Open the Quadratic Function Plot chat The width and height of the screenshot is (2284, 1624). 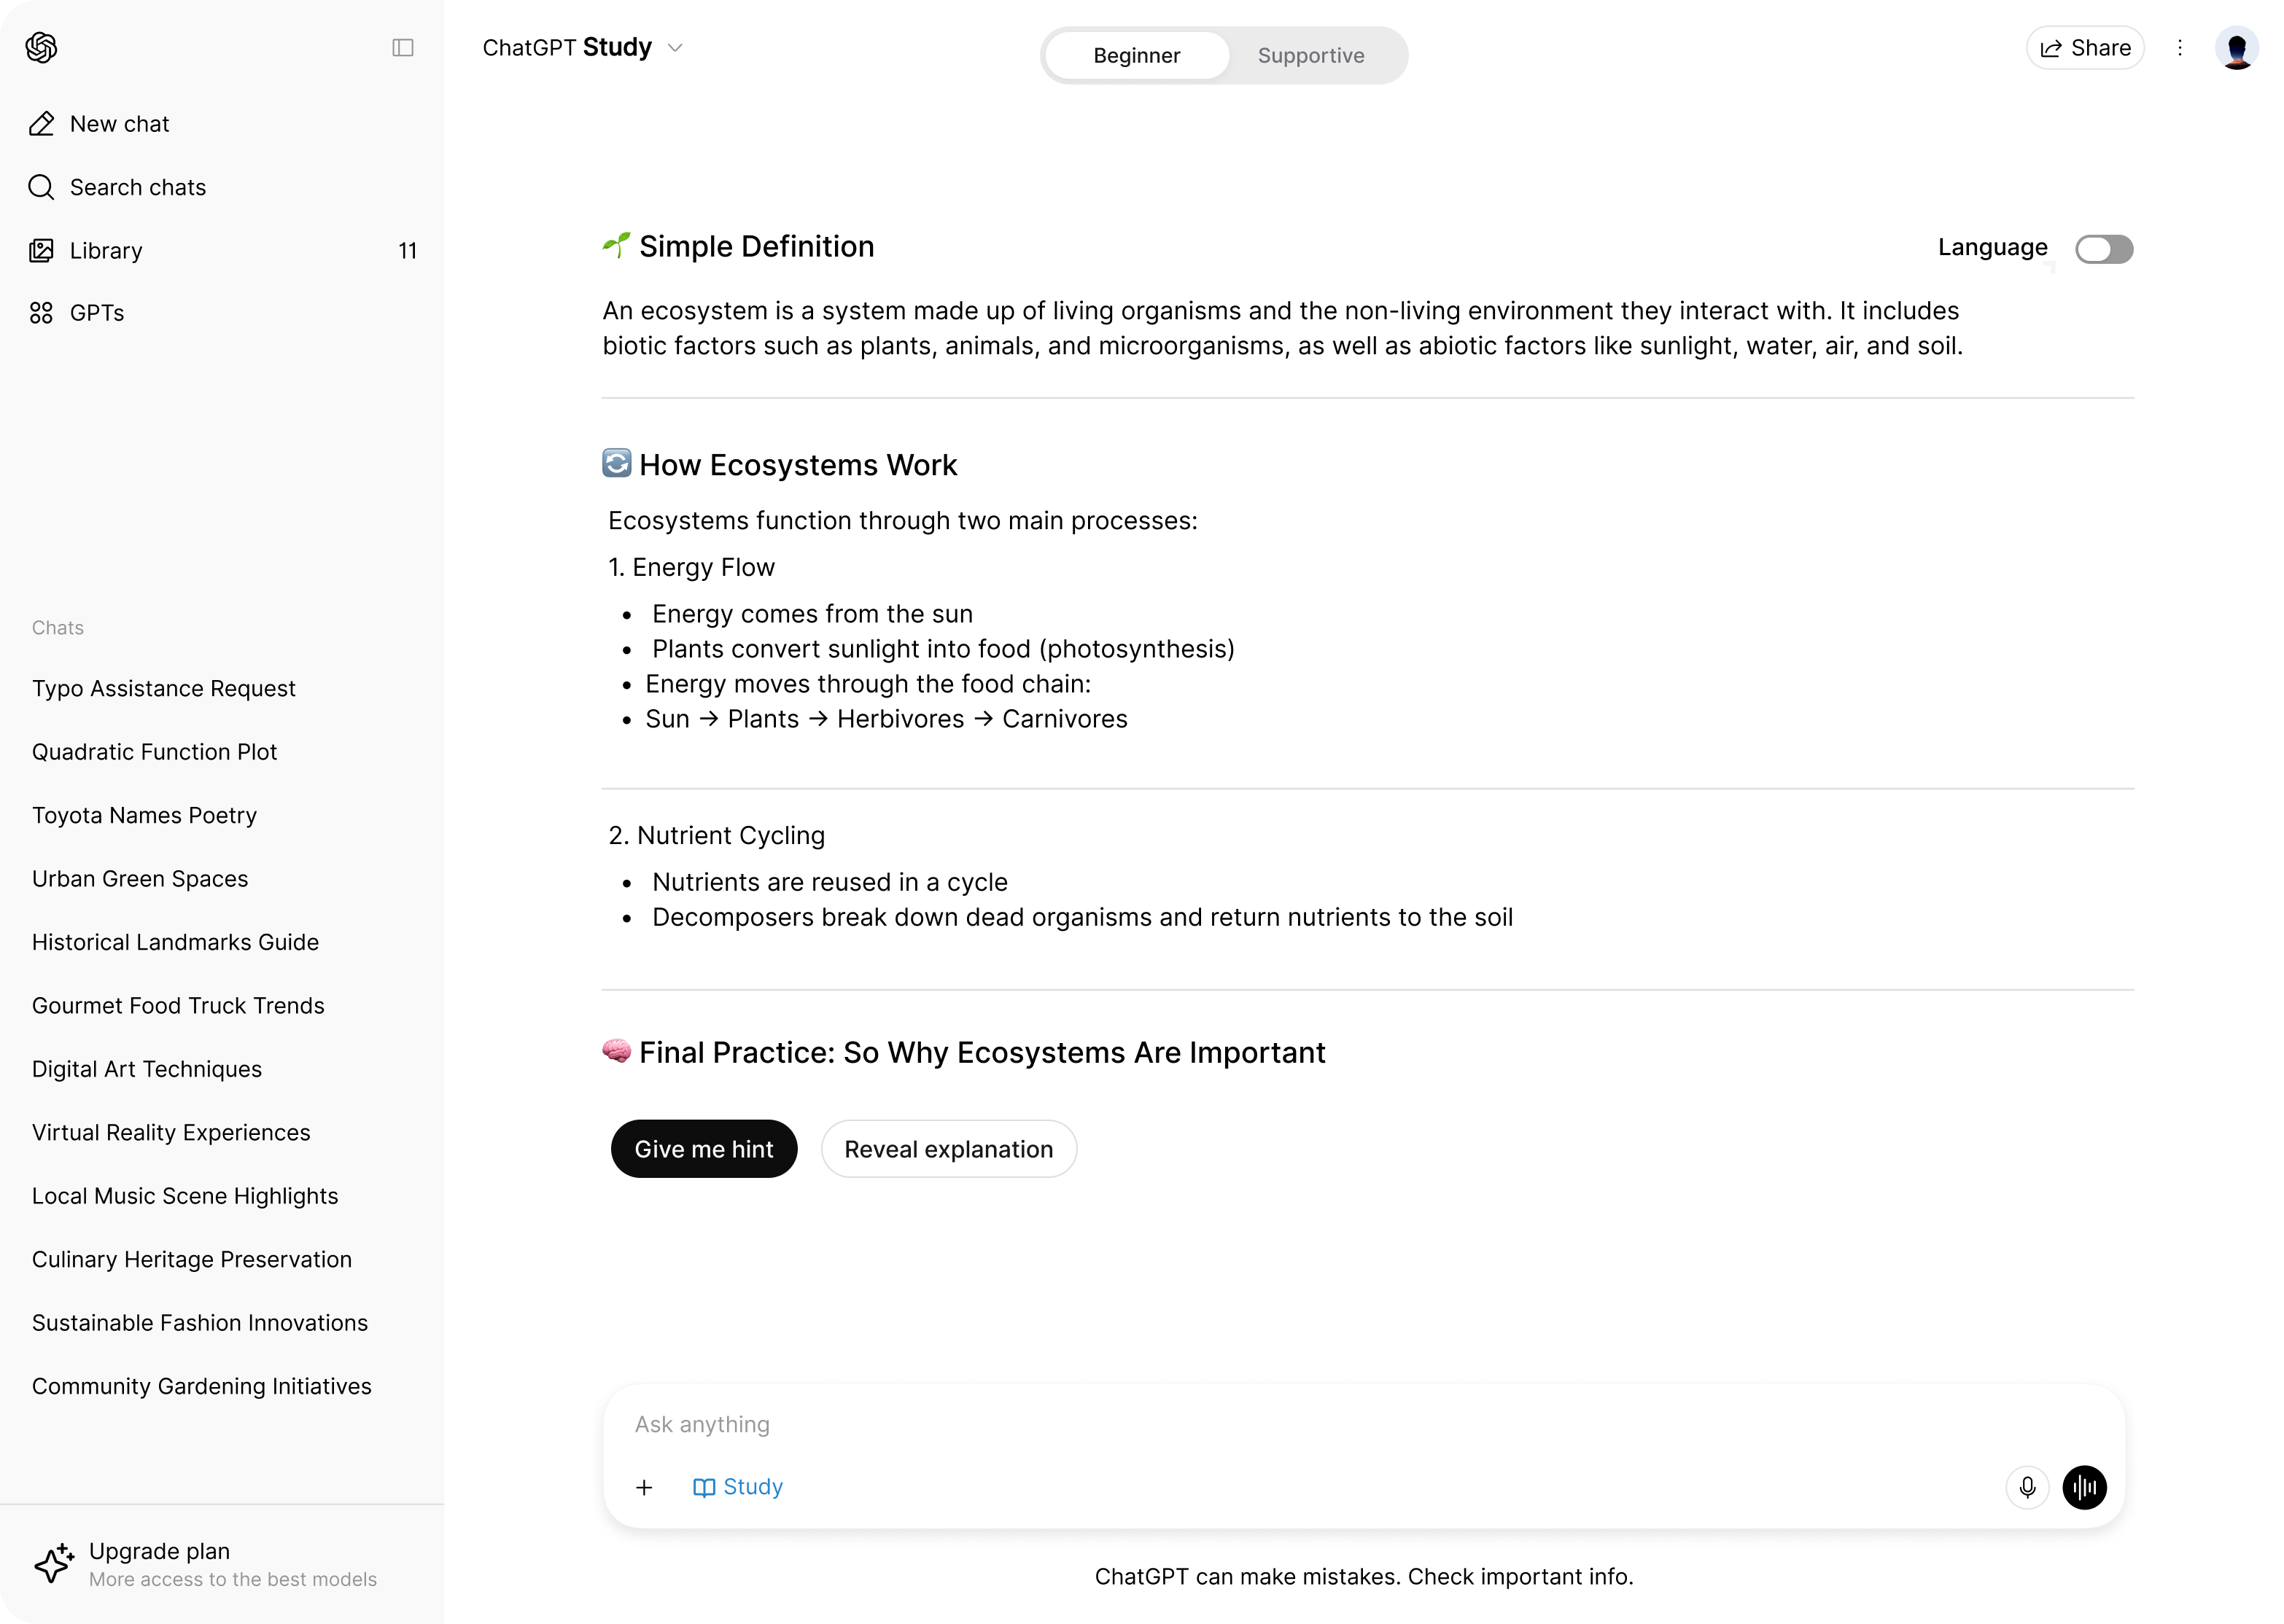coord(154,752)
